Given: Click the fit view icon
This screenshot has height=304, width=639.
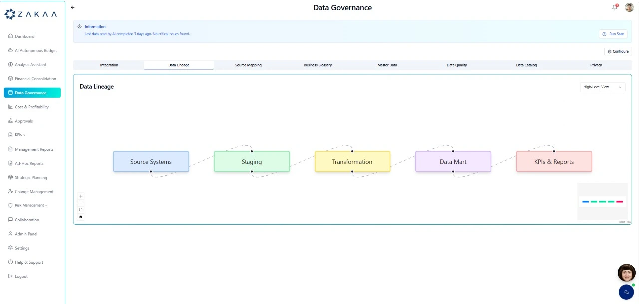Looking at the screenshot, I should 81,210.
